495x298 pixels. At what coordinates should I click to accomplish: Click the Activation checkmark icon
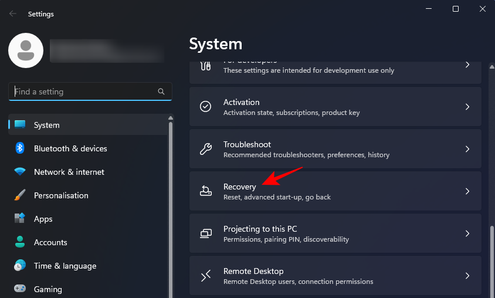click(x=206, y=107)
